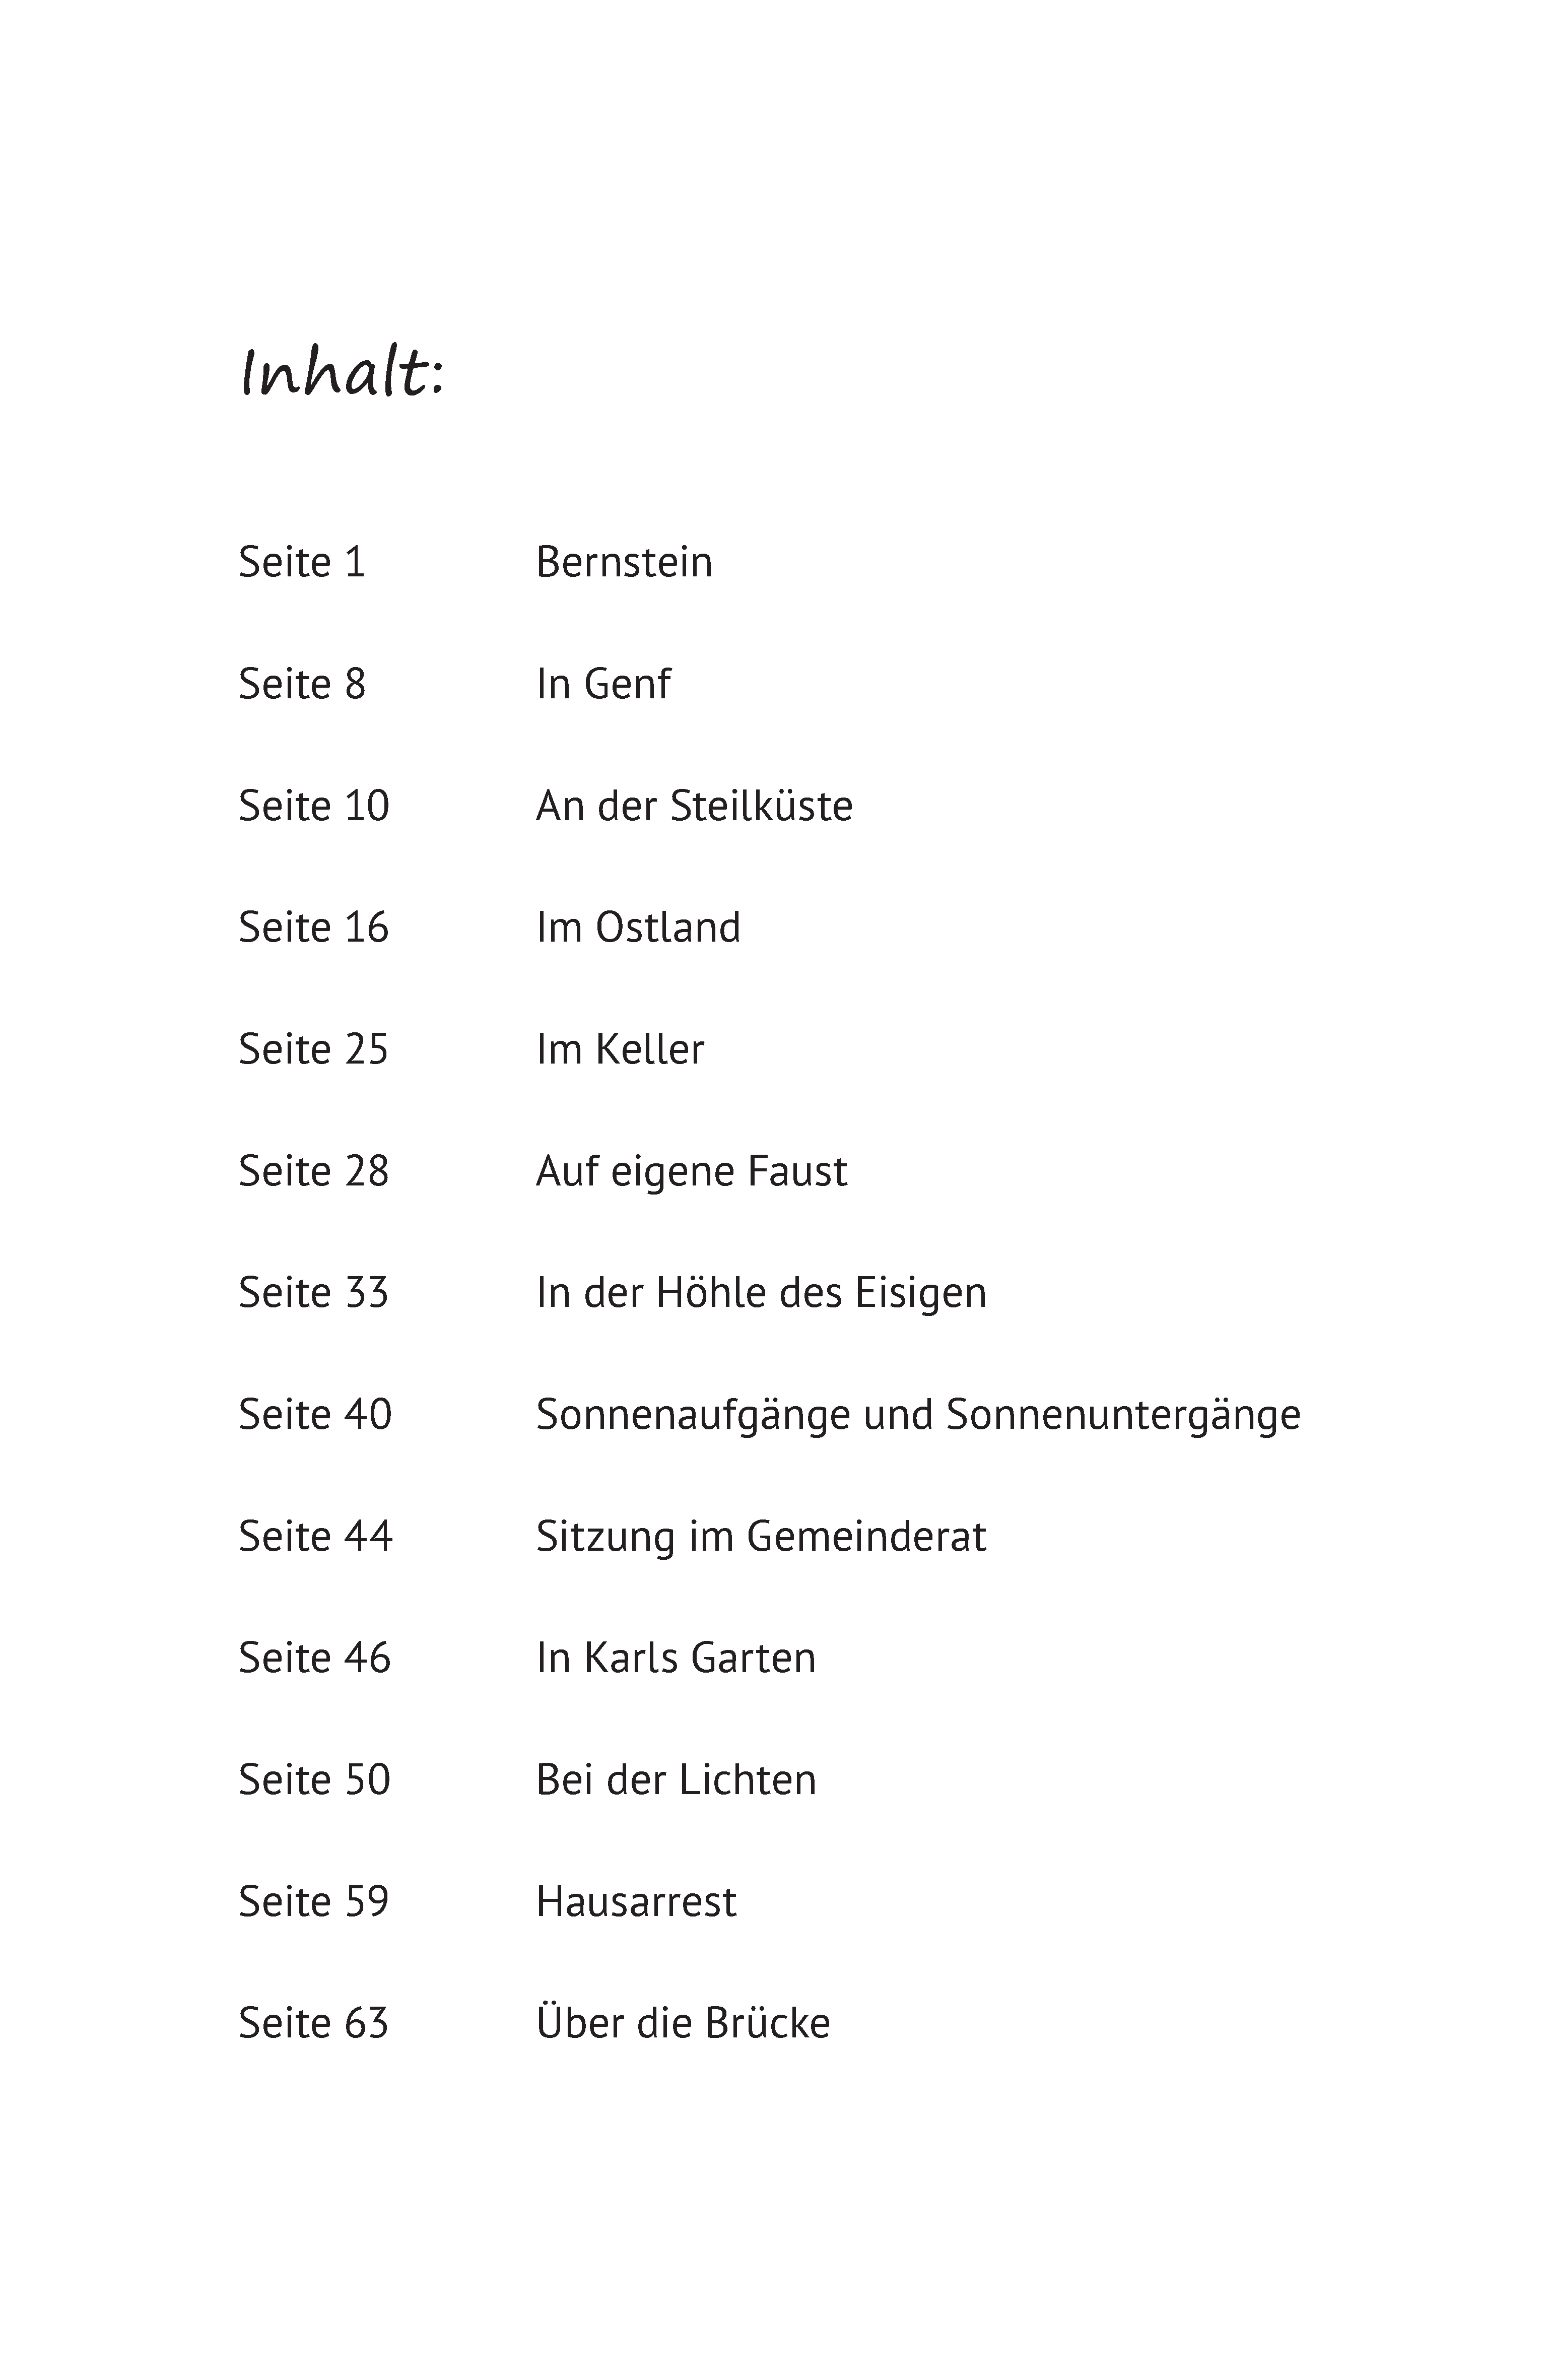Open 'In der Höhle des Eisigen'

(761, 1293)
